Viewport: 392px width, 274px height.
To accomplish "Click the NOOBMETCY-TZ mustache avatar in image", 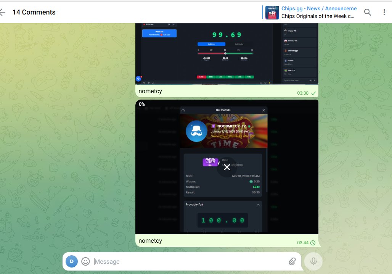I will [x=196, y=131].
